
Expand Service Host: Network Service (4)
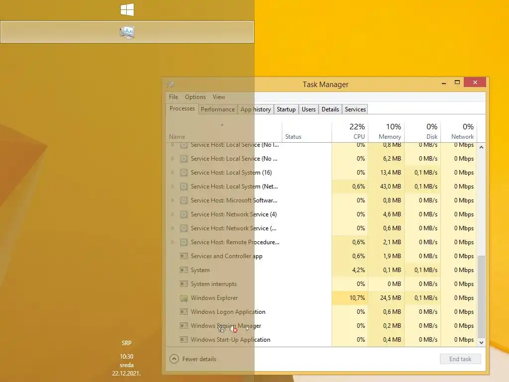coord(172,214)
